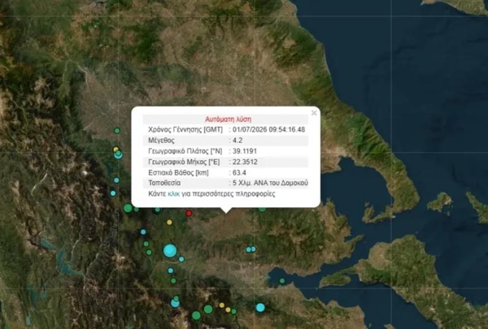Click the 'Εστιακό Βάθος [km]' label
The image size is (488, 329).
pyautogui.click(x=178, y=173)
